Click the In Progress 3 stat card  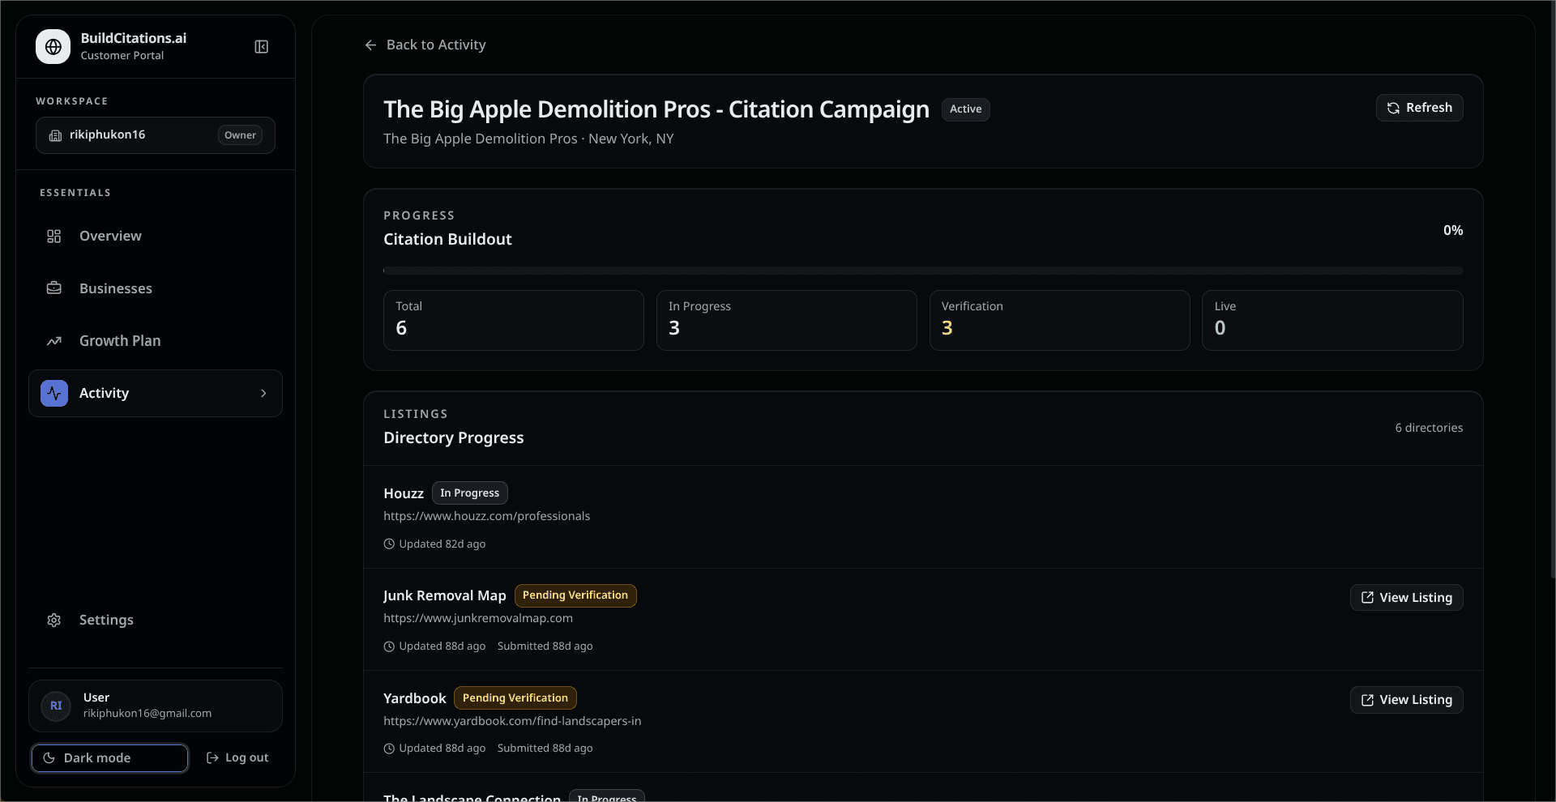(786, 321)
